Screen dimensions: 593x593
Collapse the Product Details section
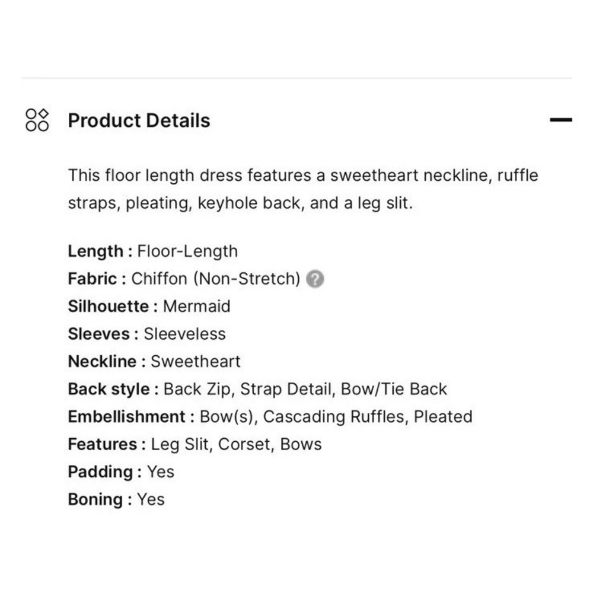(x=560, y=120)
